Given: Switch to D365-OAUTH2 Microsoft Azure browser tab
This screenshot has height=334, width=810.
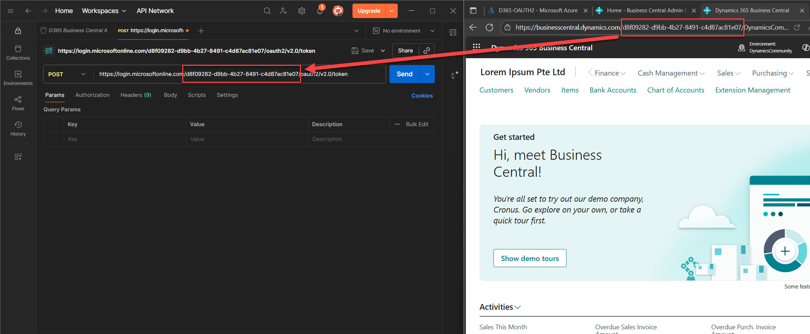Looking at the screenshot, I should click(x=538, y=10).
